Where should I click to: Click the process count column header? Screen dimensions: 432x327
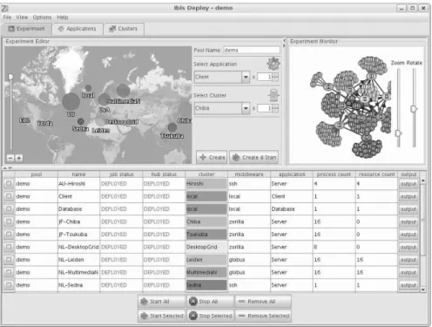[x=334, y=174]
